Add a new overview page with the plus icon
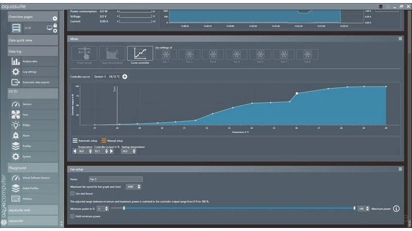Screen dimensions: 412x231 click(x=55, y=18)
